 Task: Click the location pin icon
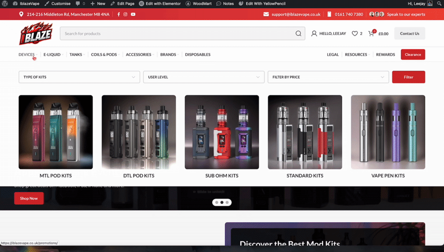pos(21,14)
